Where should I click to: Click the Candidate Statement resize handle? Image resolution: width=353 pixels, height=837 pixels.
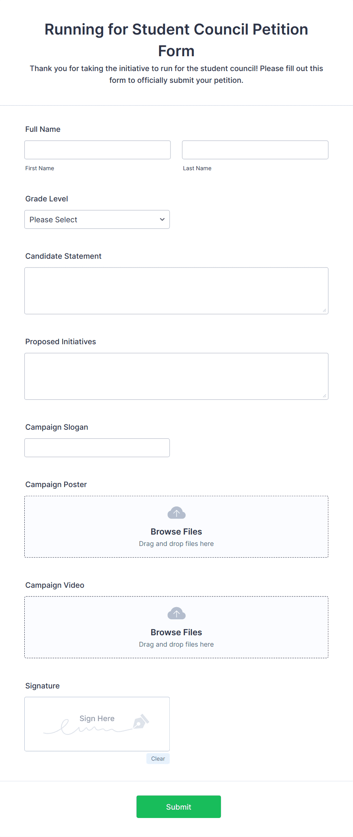pyautogui.click(x=325, y=311)
